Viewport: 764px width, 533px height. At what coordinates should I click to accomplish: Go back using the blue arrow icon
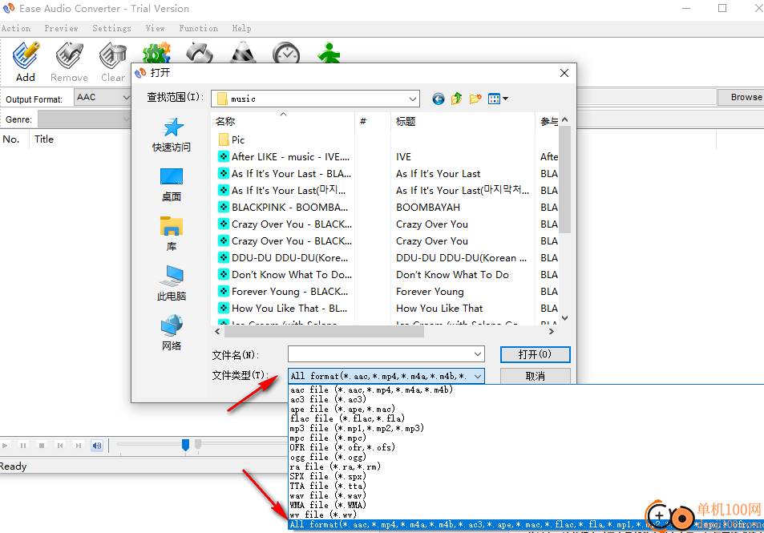(438, 99)
